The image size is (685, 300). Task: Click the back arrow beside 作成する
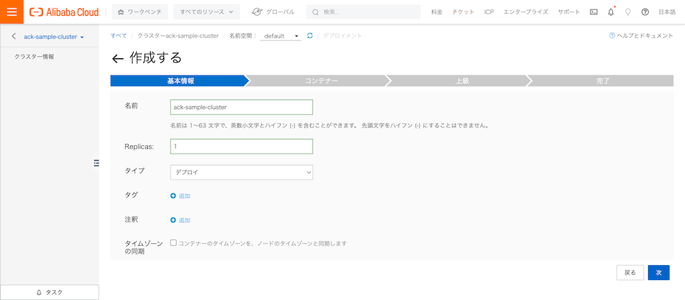click(117, 59)
